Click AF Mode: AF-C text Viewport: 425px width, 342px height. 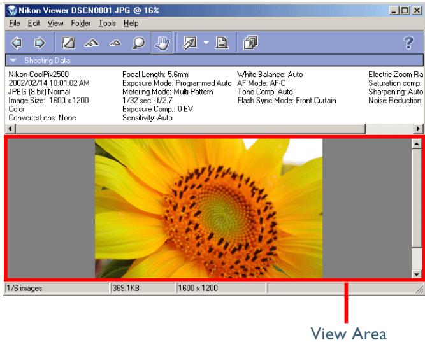tap(261, 83)
